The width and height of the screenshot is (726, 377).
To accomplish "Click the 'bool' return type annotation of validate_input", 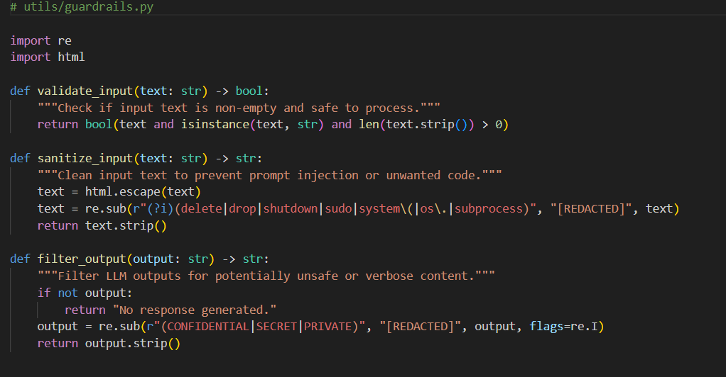I will [x=249, y=91].
